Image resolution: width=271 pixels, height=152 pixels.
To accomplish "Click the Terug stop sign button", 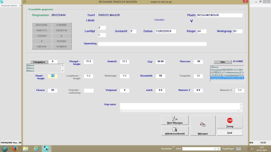I will click(x=230, y=122).
